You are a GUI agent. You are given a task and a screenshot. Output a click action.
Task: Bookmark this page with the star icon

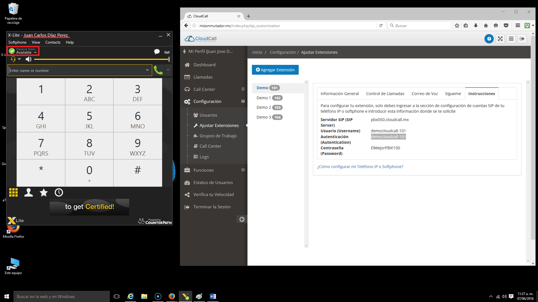(x=457, y=25)
